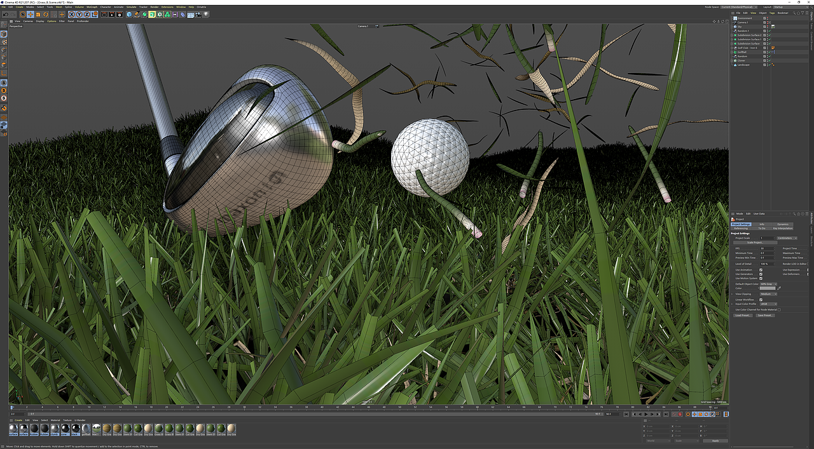814x449 pixels.
Task: Switch to the To Do tab
Action: click(762, 229)
